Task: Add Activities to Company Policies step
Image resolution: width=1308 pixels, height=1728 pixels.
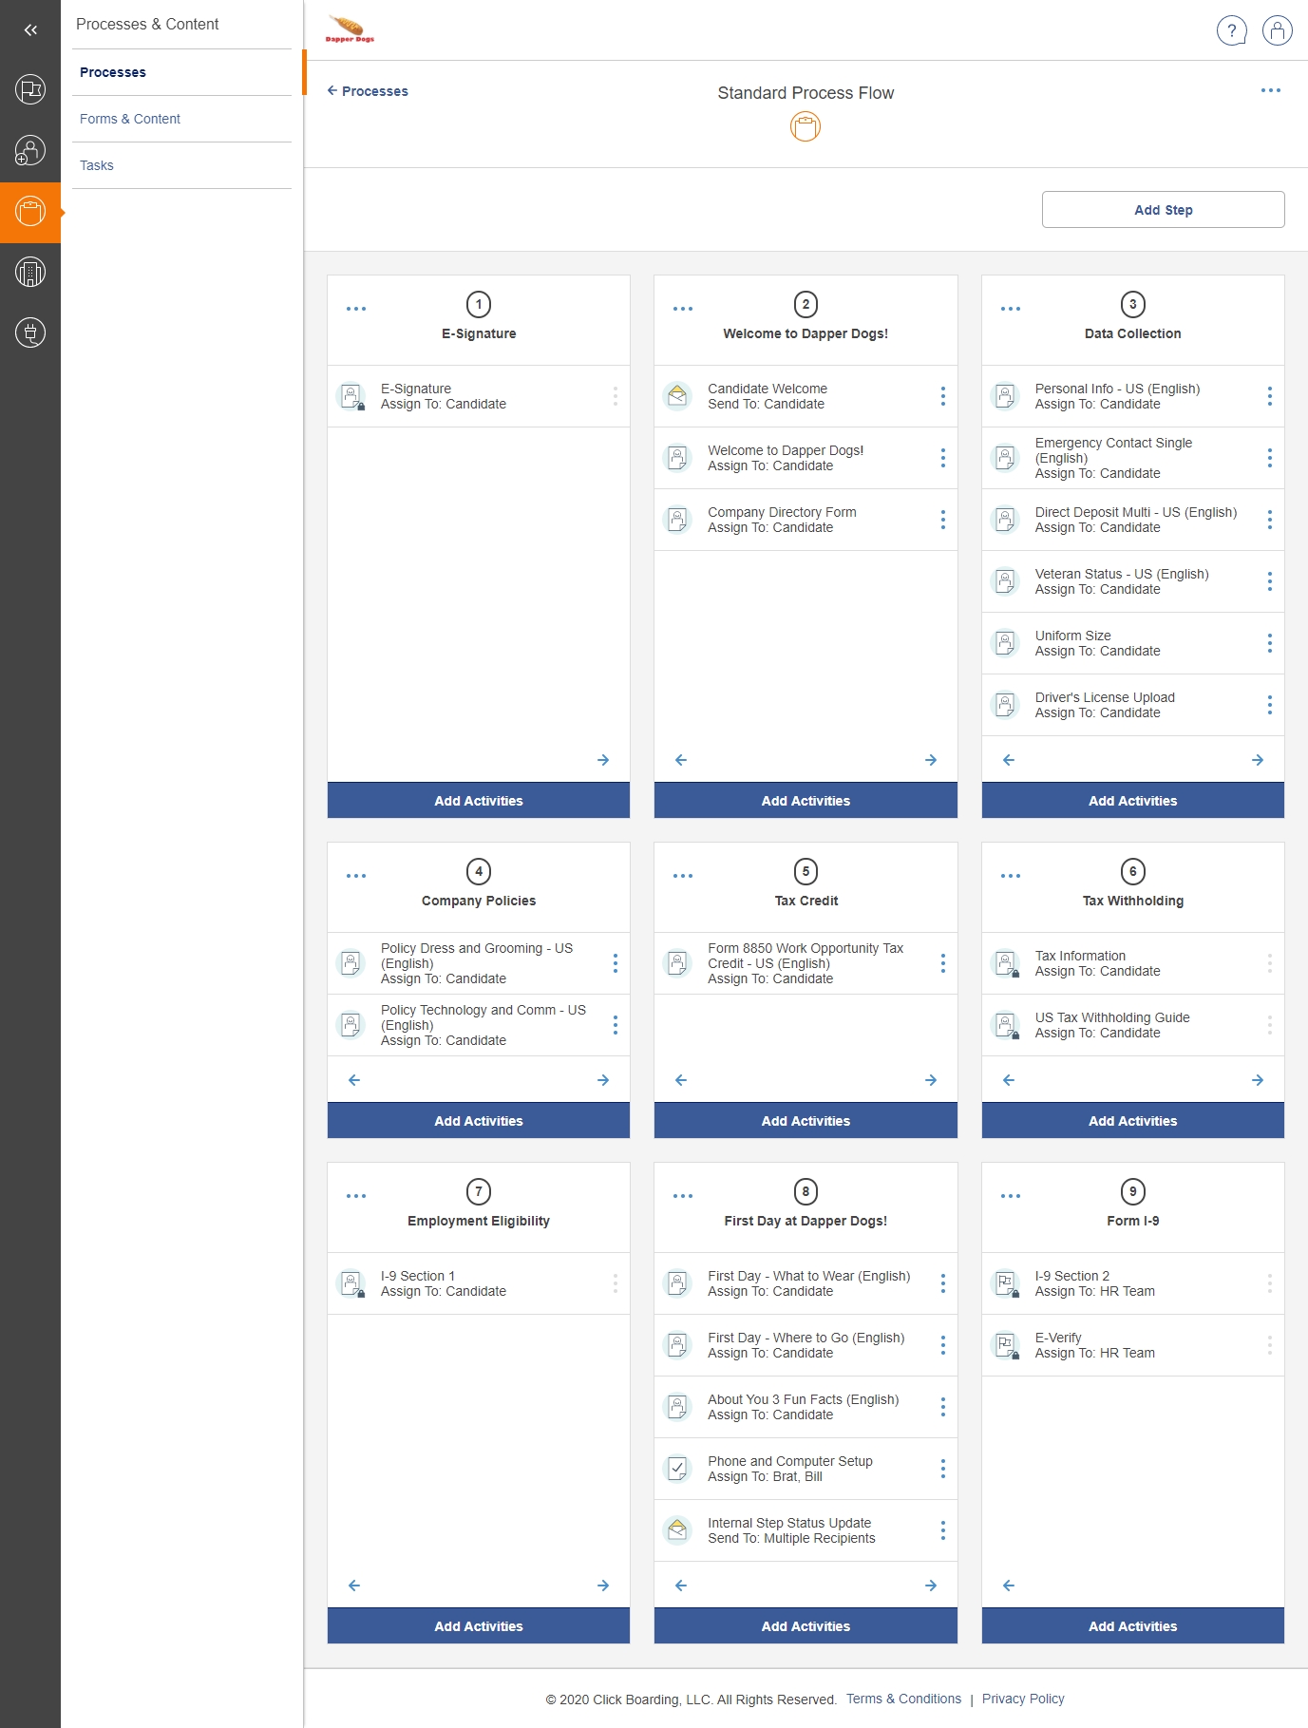Action: tap(478, 1121)
